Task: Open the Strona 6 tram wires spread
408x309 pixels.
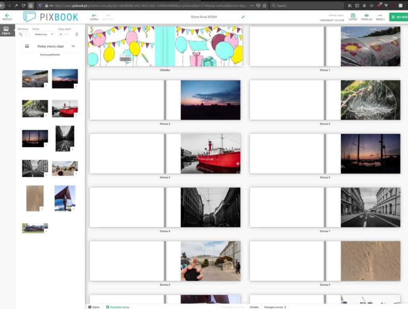Action: [x=165, y=207]
